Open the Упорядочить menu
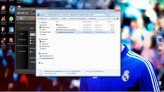 pyautogui.click(x=43, y=18)
